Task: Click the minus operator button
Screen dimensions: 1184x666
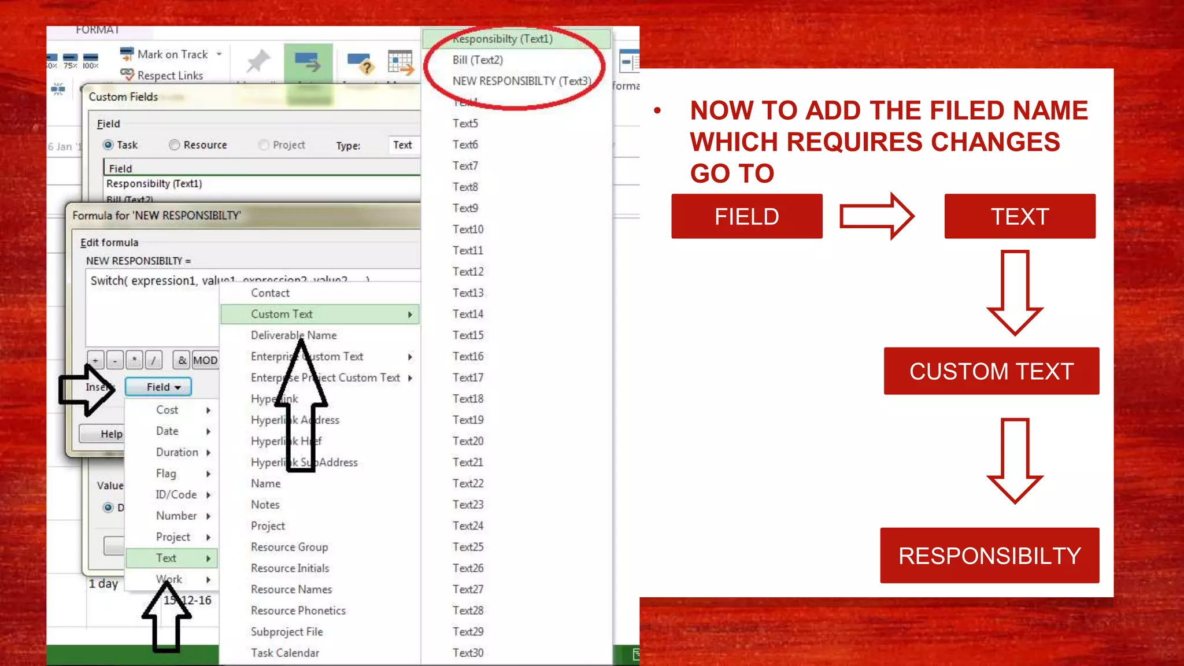Action: click(115, 360)
